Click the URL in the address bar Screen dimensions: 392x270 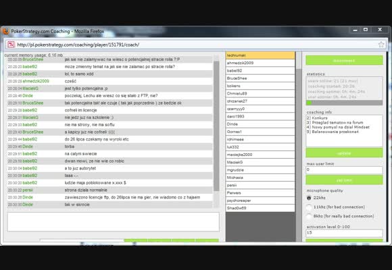point(78,45)
